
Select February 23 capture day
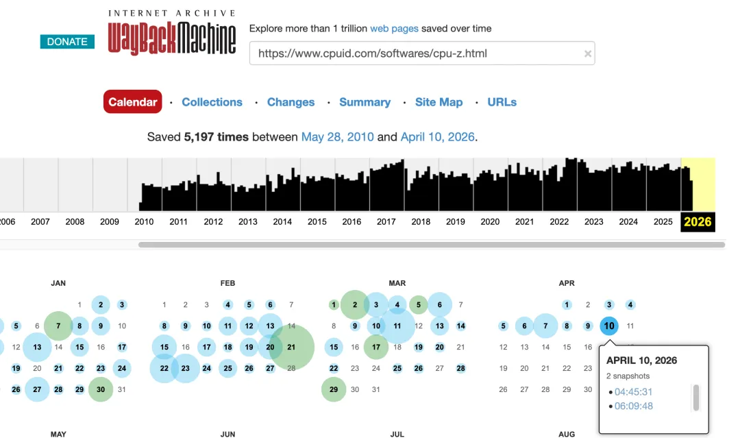(x=185, y=368)
